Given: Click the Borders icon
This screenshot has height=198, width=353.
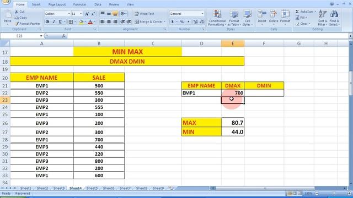Looking at the screenshot, I should (71, 22).
